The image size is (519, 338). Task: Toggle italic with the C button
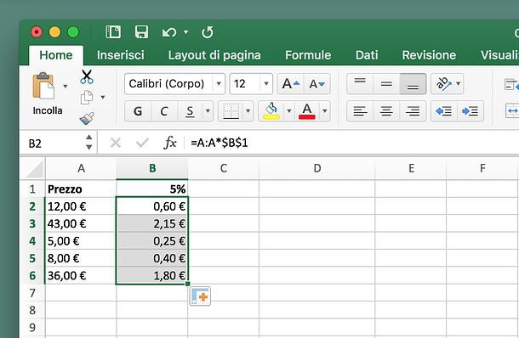[164, 111]
